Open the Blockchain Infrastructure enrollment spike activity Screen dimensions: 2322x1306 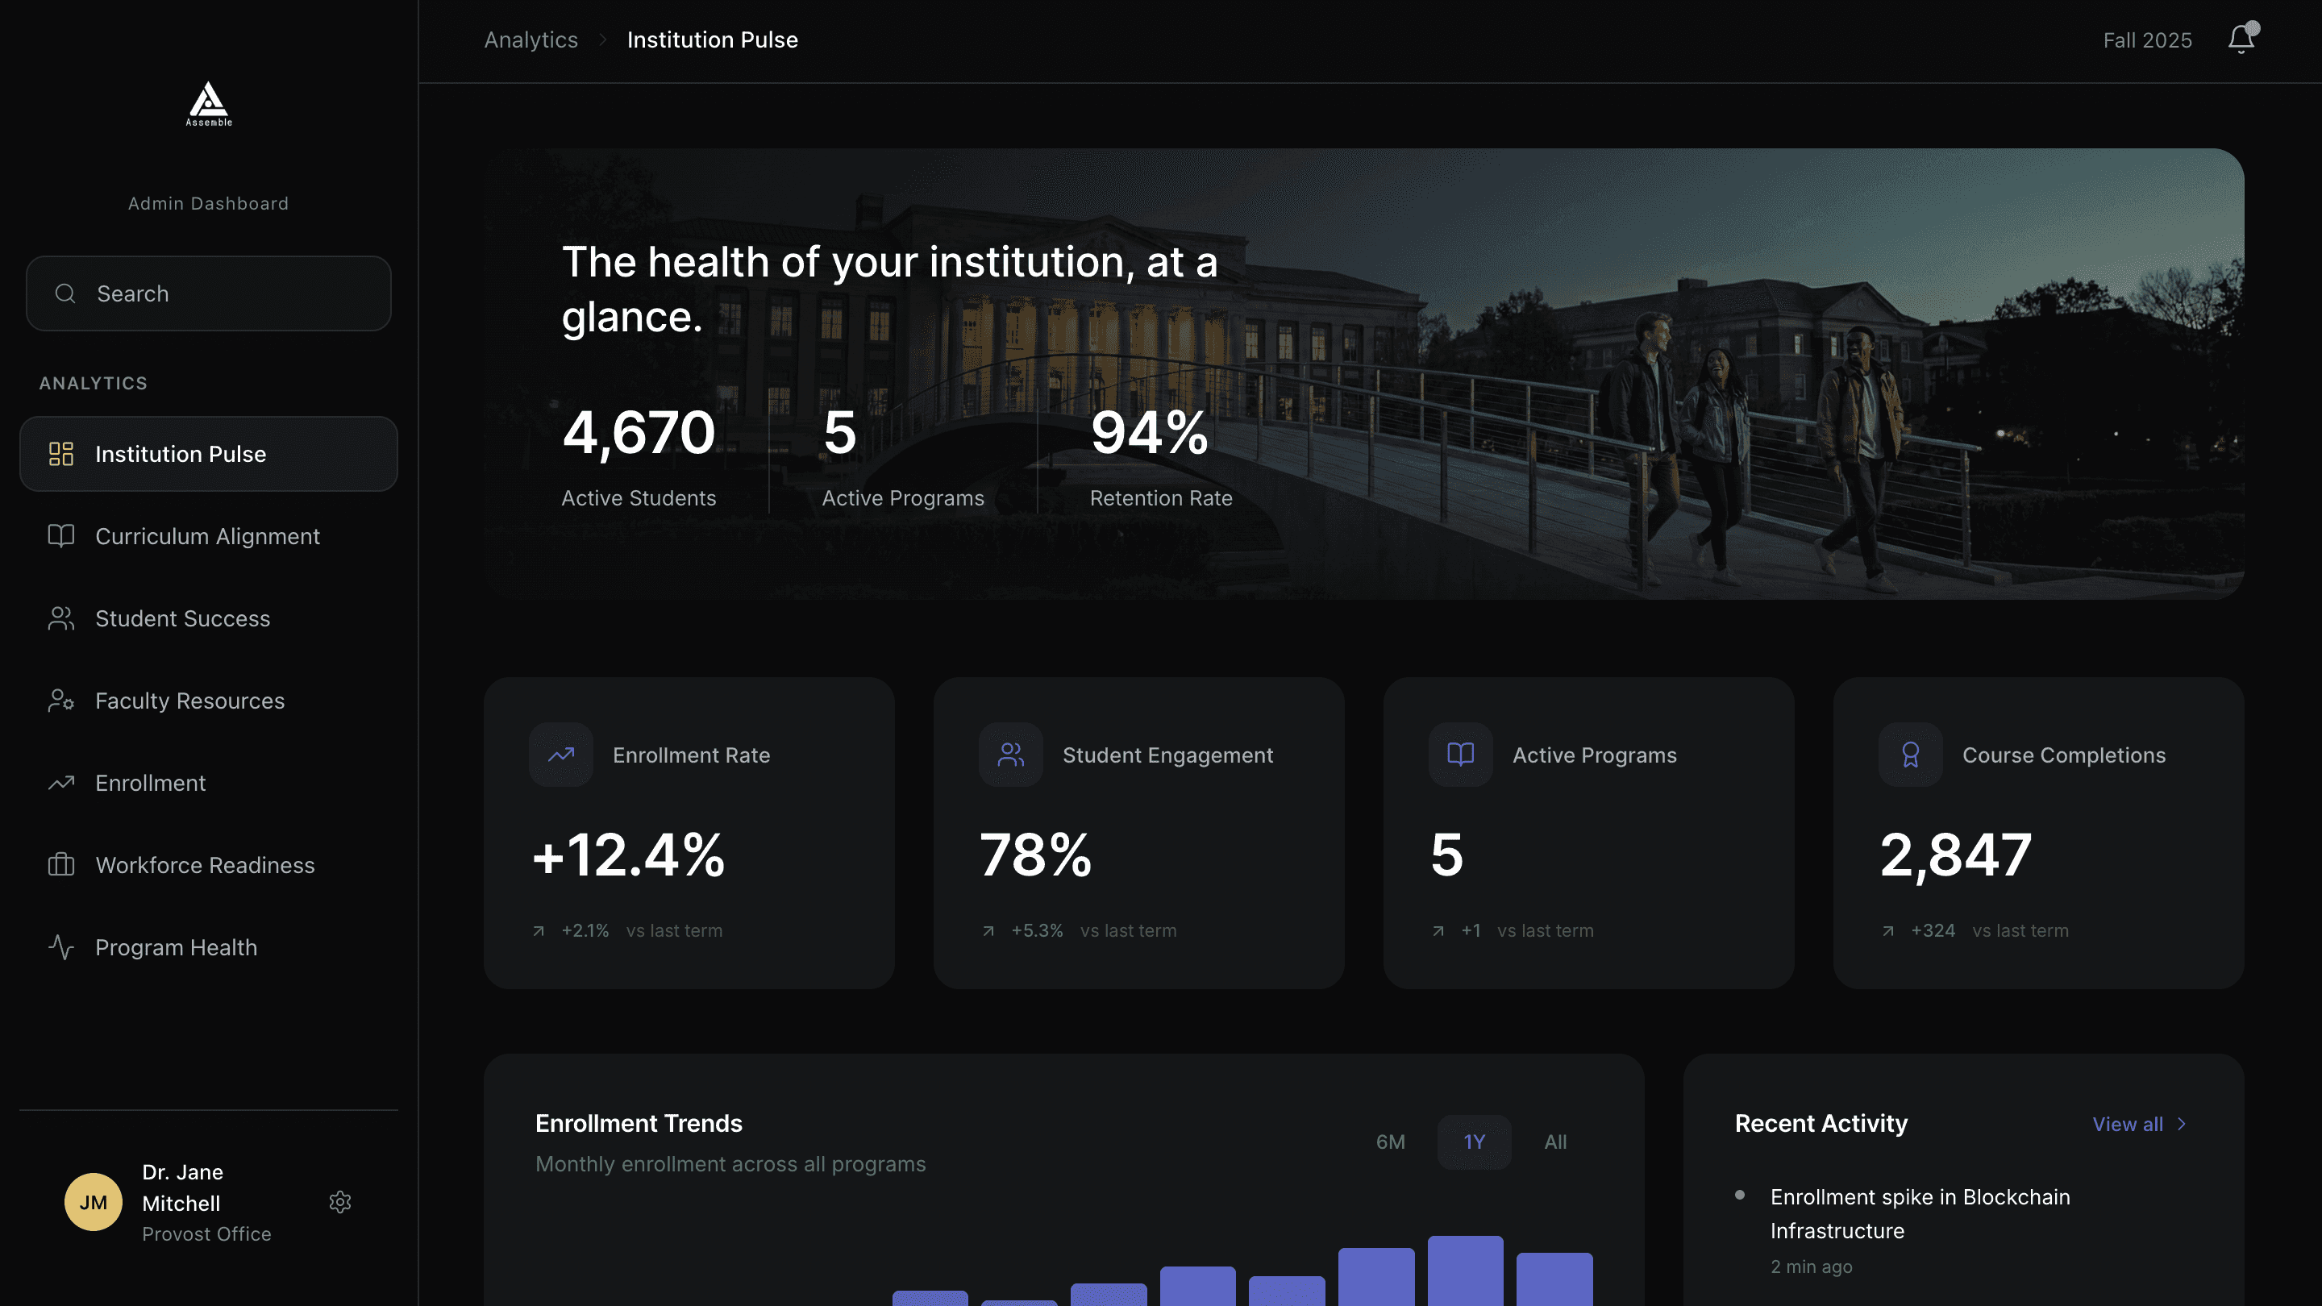coord(1920,1213)
